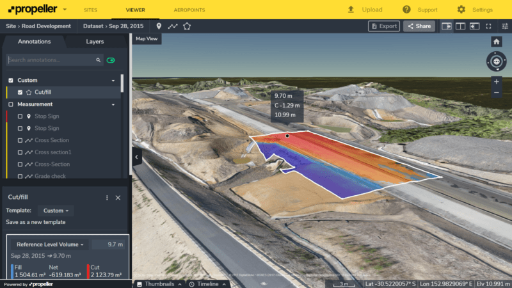
Task: Check the Cross section1 checkbox
Action: [20, 152]
